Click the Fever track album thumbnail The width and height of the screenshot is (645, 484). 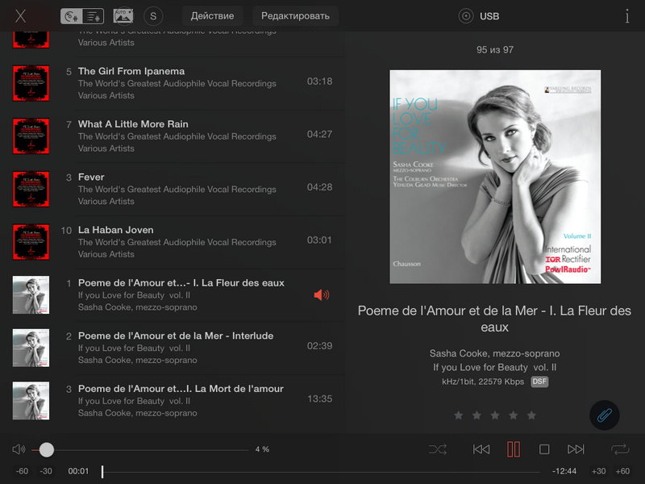[x=31, y=189]
